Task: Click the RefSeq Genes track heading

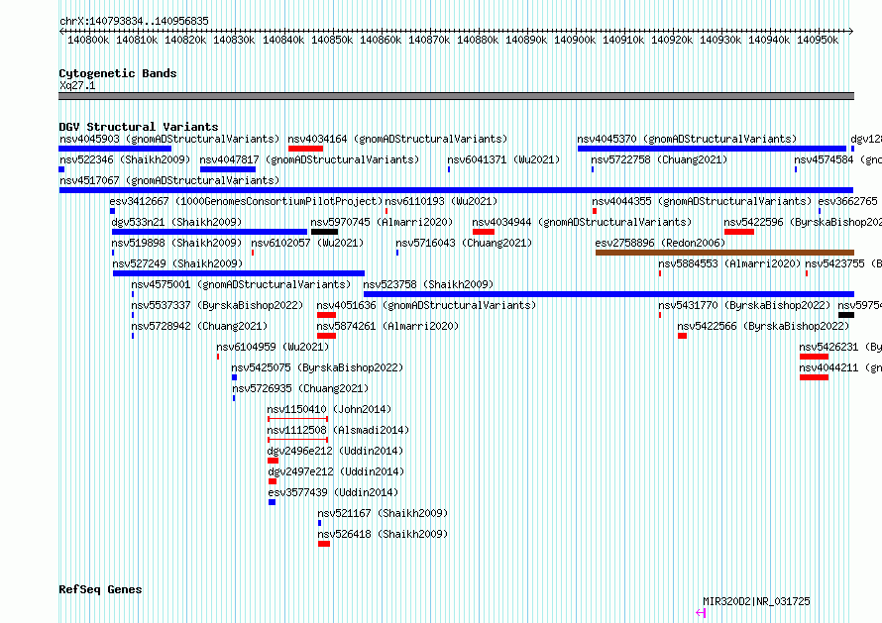Action: (x=100, y=589)
